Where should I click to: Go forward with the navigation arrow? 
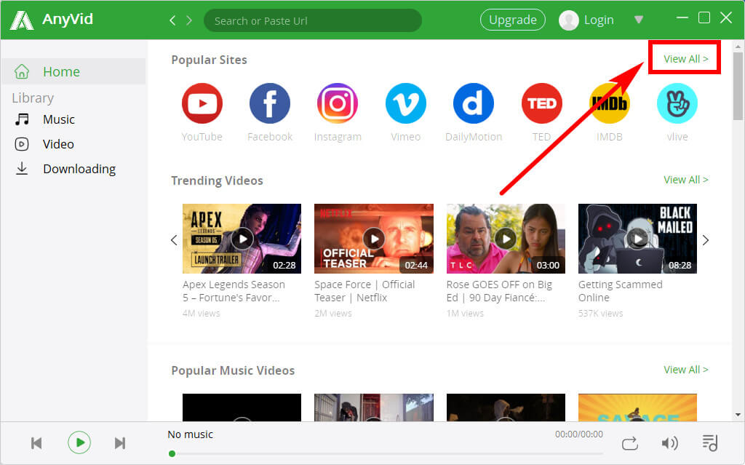click(x=189, y=20)
